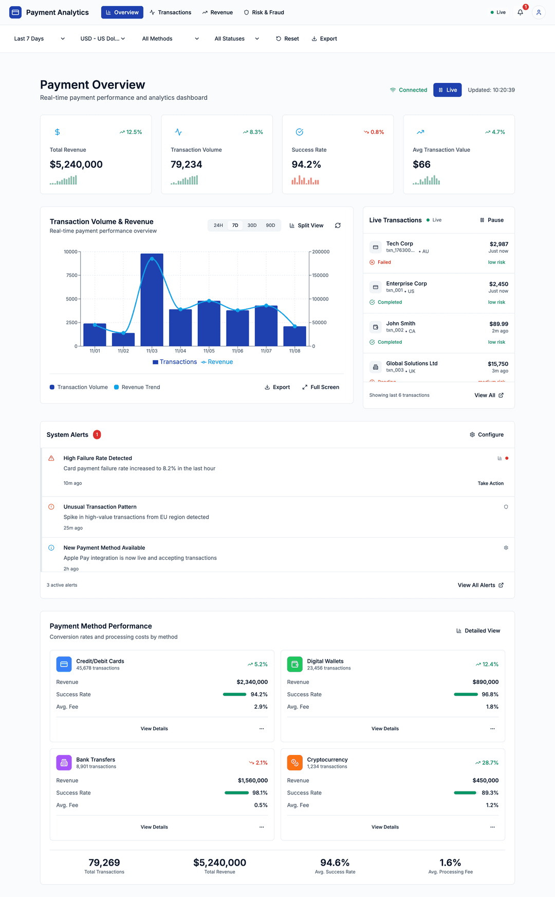Pause the live transactions feed
Screen dimensions: 555x897
point(492,220)
